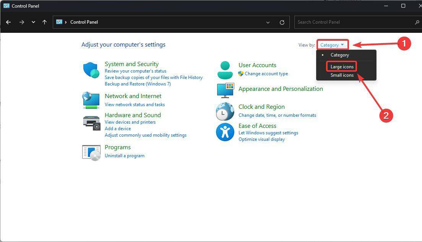Image resolution: width=422 pixels, height=242 pixels.
Task: Go forward with the forward arrow
Action: coord(22,22)
